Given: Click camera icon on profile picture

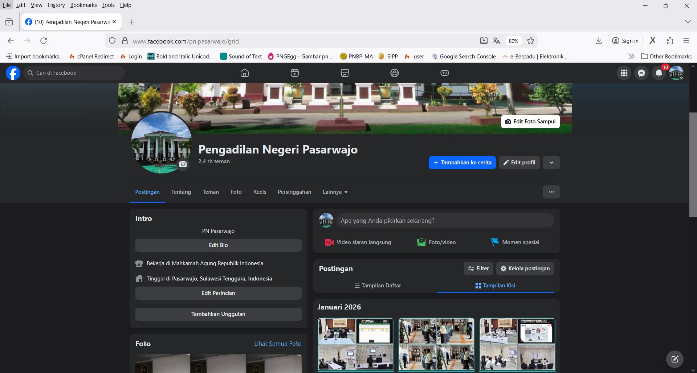Looking at the screenshot, I should (x=183, y=164).
